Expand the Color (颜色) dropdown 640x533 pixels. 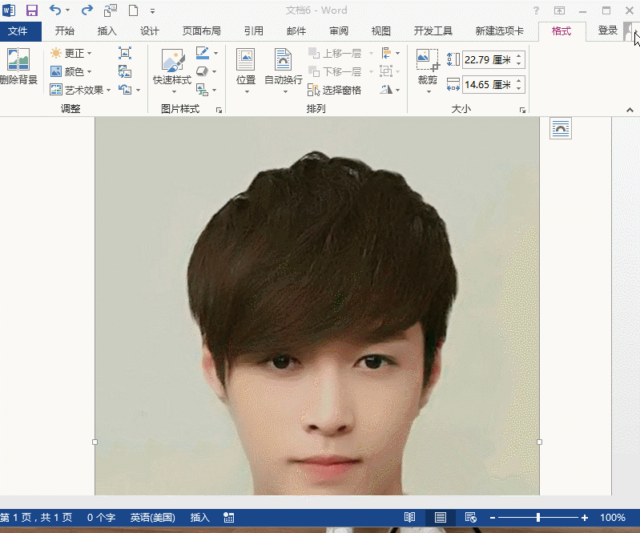click(x=71, y=72)
